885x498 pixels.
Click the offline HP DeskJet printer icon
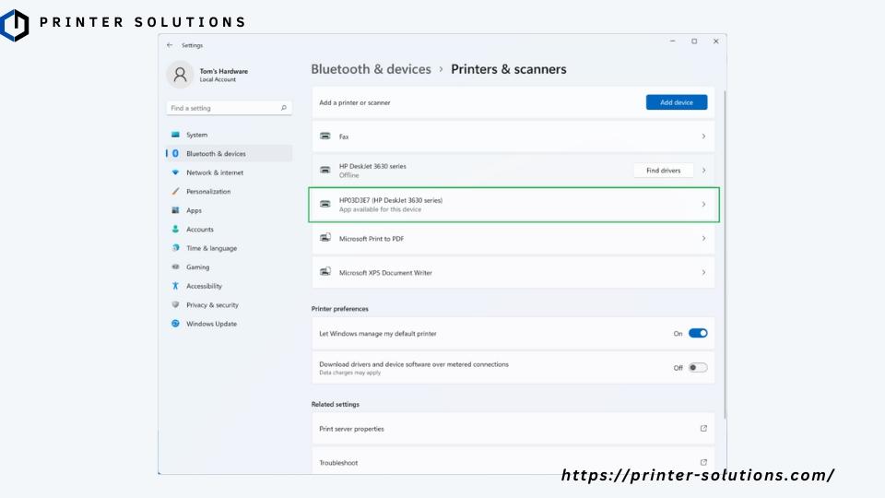point(325,170)
